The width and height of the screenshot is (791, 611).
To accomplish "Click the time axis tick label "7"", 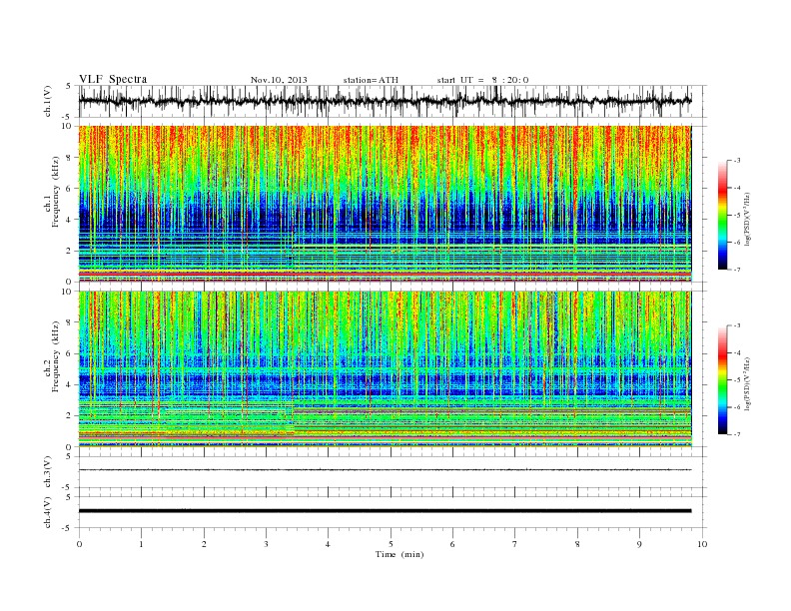I will point(515,544).
